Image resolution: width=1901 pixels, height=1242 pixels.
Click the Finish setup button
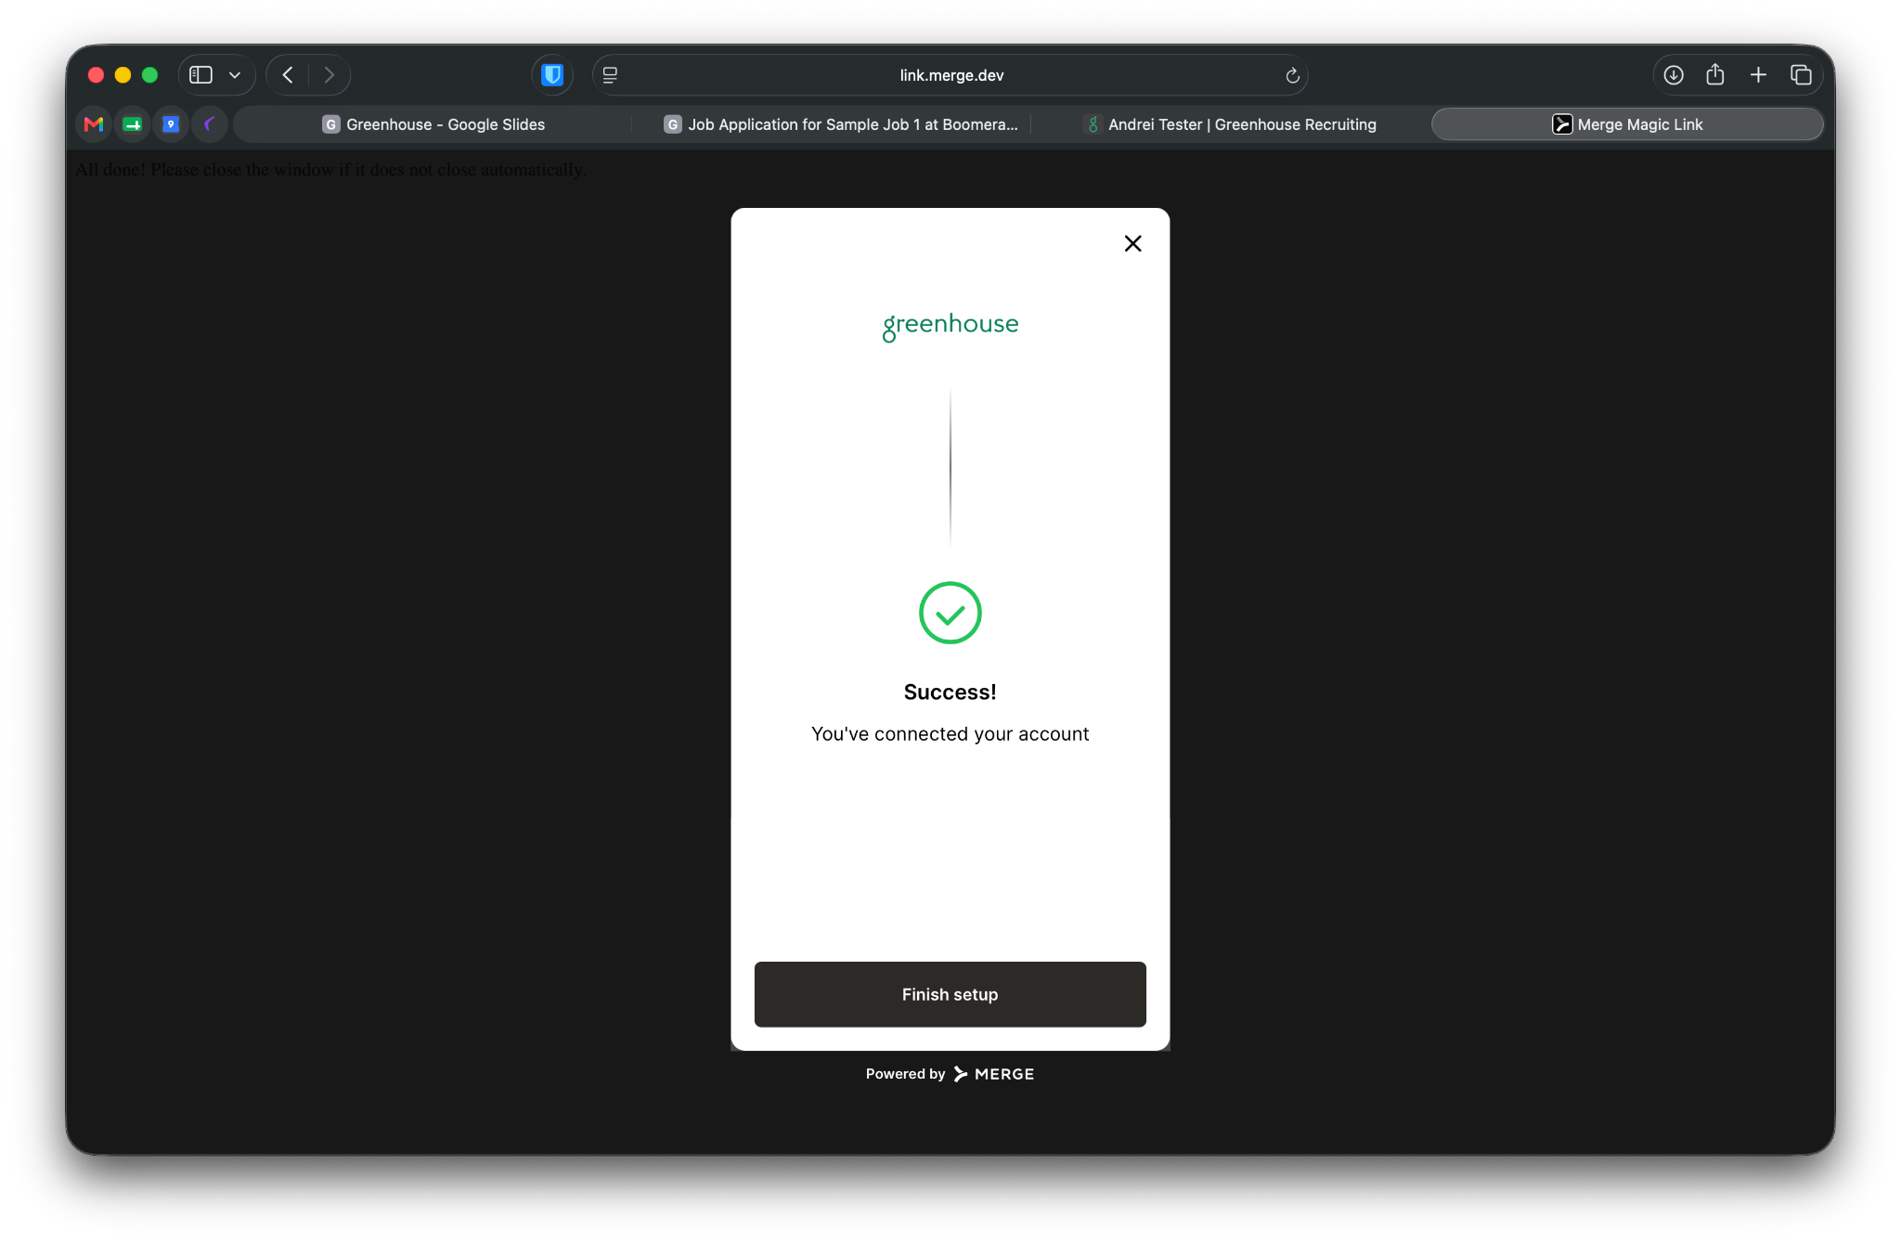click(950, 994)
